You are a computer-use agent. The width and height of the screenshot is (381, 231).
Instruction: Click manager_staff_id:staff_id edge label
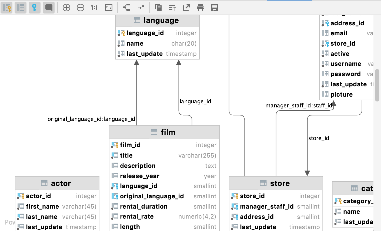pos(299,106)
